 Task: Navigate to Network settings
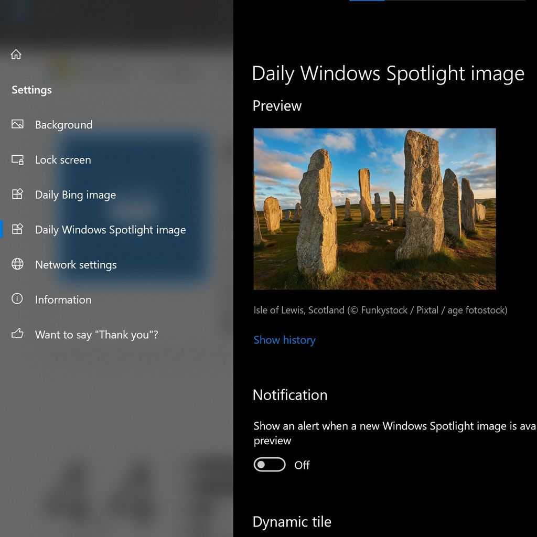[x=75, y=264]
